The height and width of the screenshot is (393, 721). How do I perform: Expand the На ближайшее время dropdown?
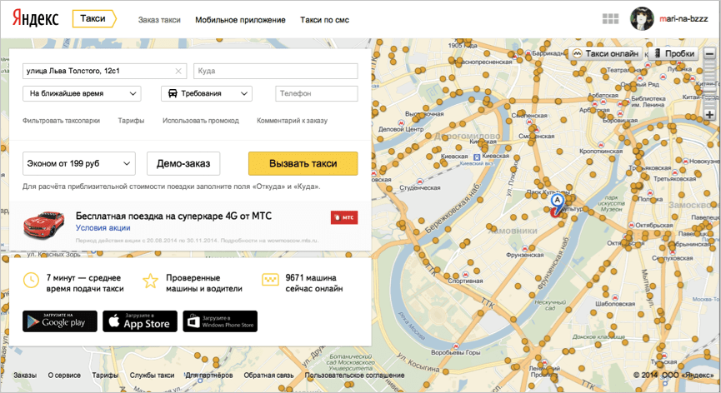pos(81,94)
